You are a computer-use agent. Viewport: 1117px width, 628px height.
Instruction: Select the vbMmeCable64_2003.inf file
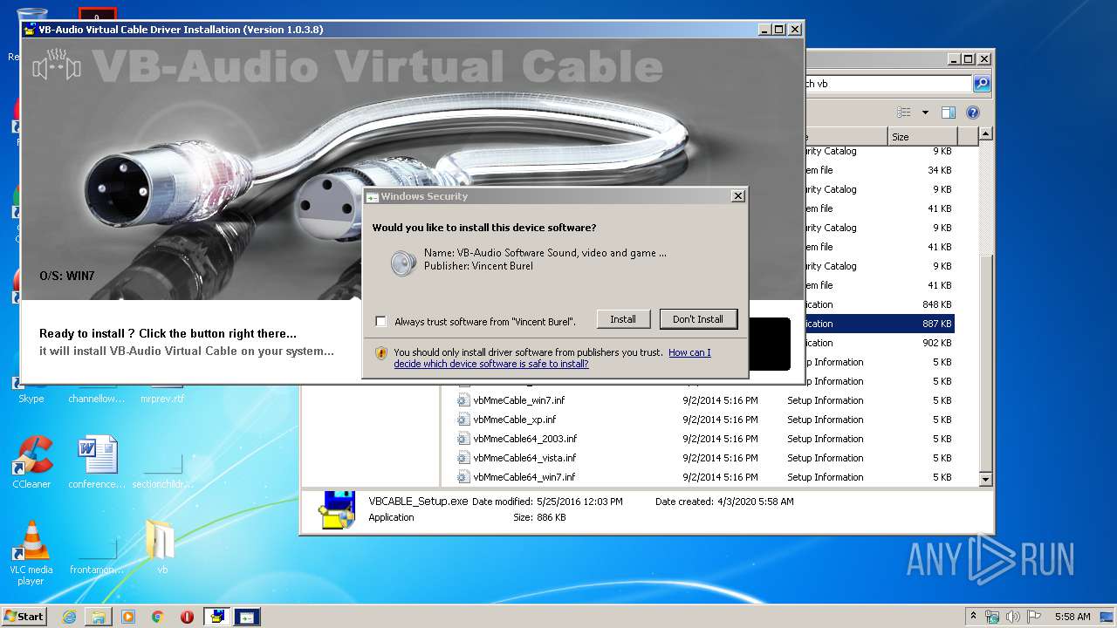tap(524, 439)
